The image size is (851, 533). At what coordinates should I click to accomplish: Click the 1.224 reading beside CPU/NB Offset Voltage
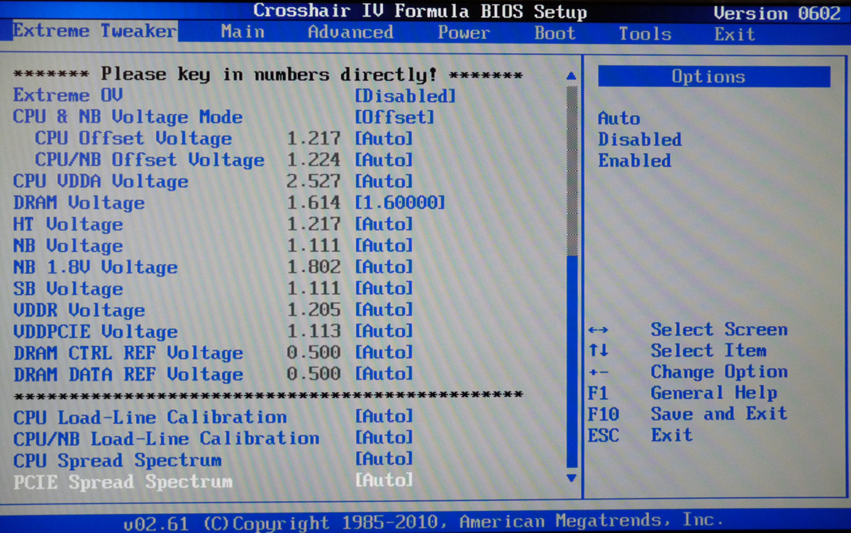point(313,159)
